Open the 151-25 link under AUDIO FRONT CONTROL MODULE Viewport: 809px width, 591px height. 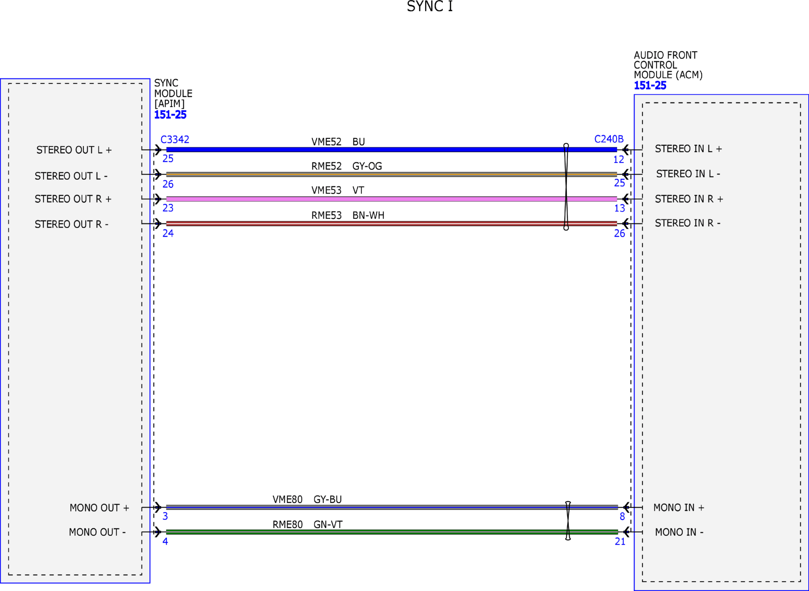pos(650,86)
